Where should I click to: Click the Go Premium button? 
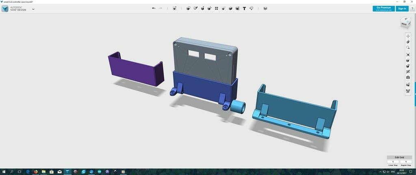[x=383, y=9]
